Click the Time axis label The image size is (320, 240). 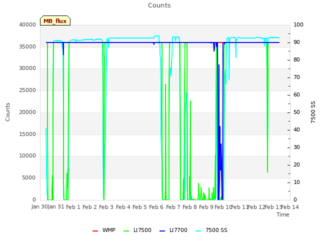[283, 214]
